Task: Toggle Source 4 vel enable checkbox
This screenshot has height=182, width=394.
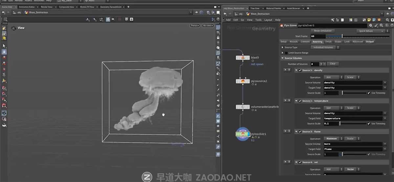Action: (300, 162)
